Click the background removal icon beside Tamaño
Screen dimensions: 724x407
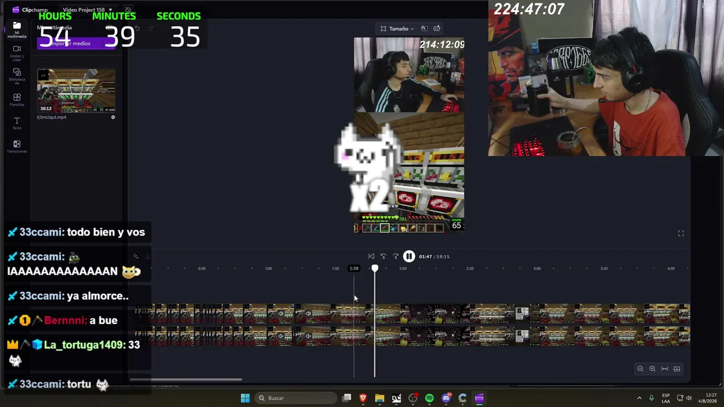[424, 28]
